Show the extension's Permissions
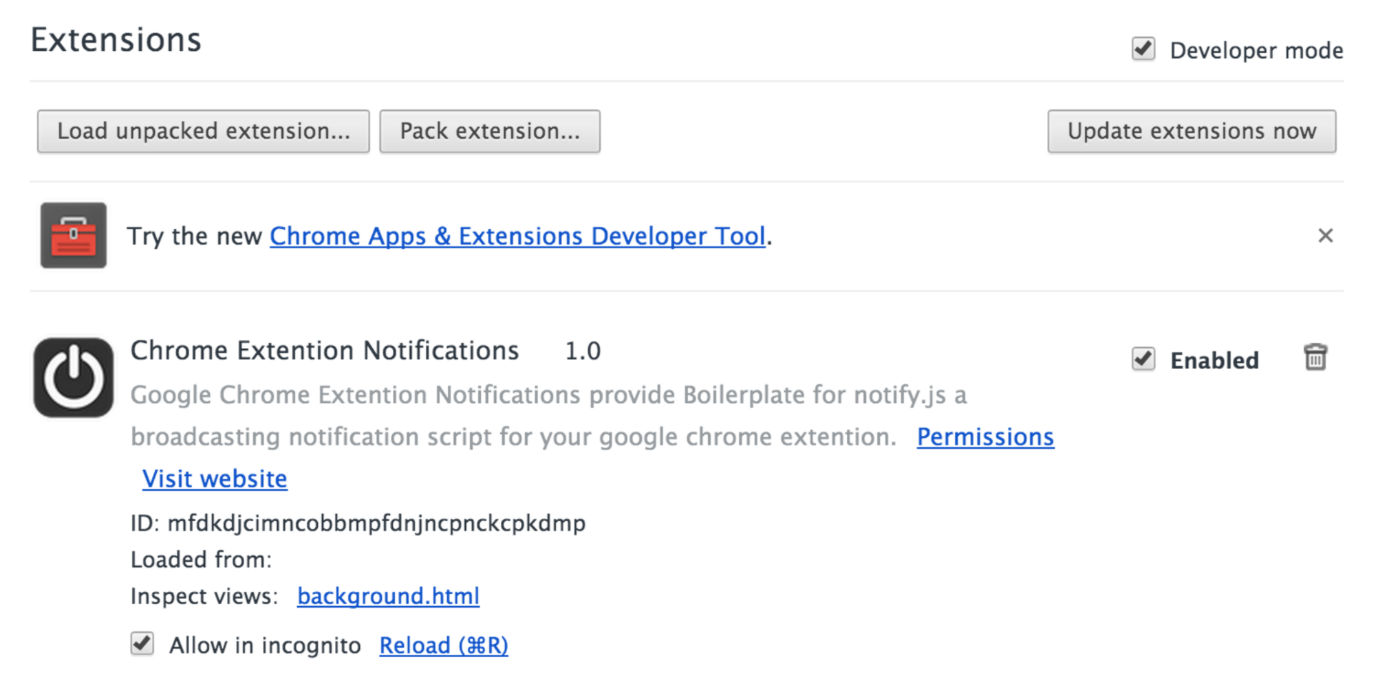The width and height of the screenshot is (1376, 675). point(985,436)
